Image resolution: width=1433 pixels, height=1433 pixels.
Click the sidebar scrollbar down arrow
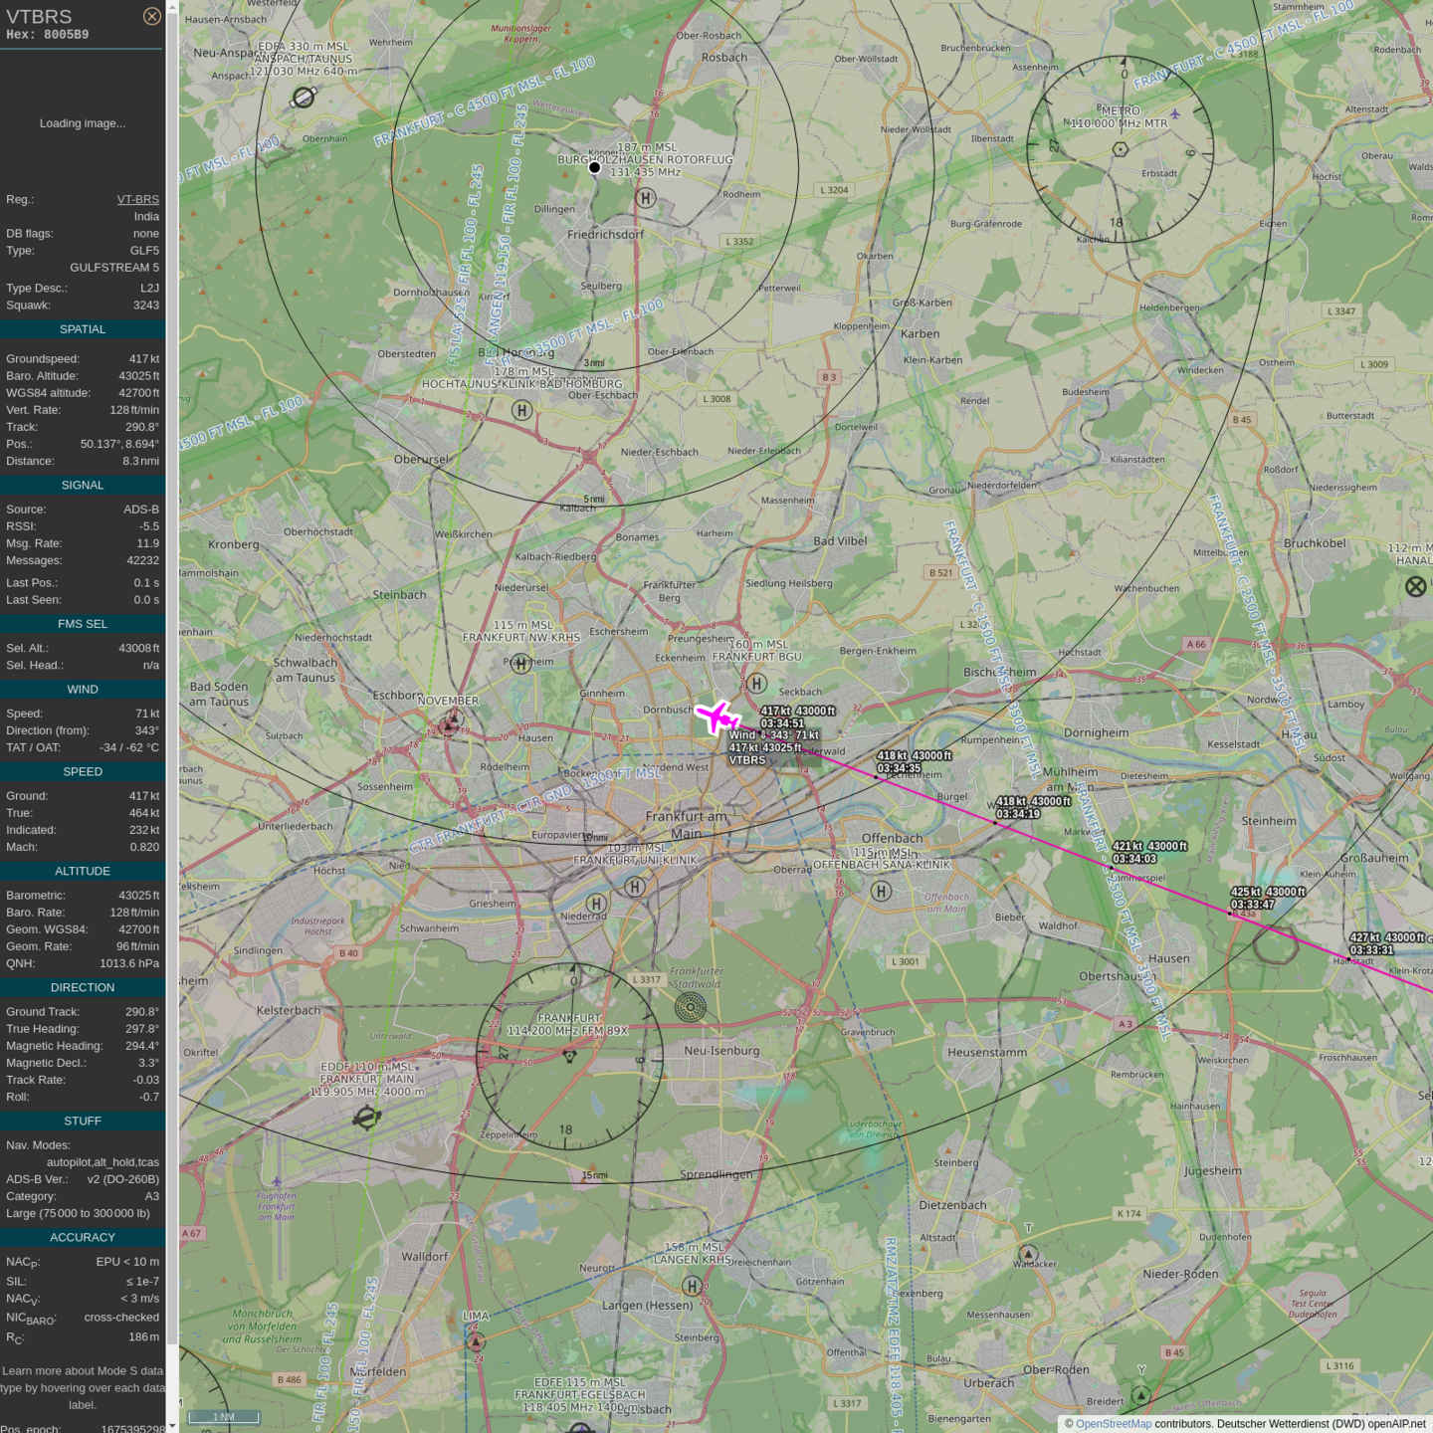[172, 1425]
